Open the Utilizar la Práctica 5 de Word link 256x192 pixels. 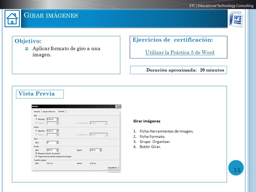tap(180, 53)
